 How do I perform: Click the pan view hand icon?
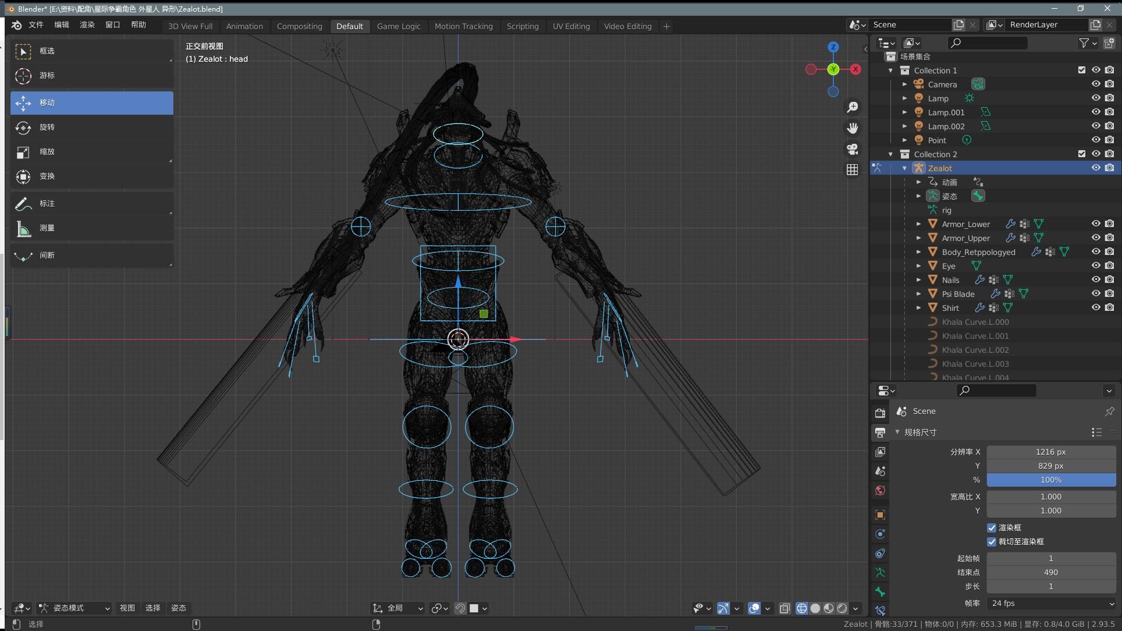pos(852,128)
